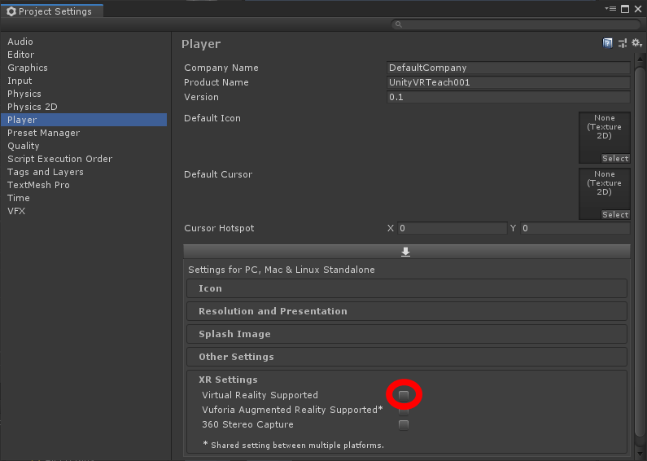647x461 pixels.
Task: Click the Cursor Hotspot label
Action: click(219, 228)
